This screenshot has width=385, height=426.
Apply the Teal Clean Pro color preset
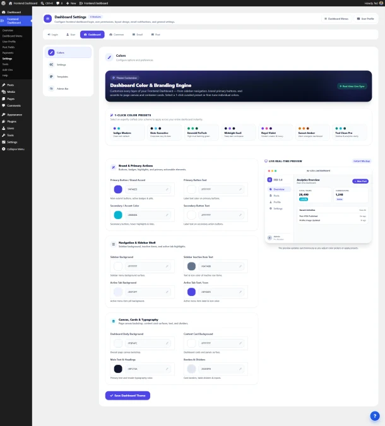click(350, 133)
